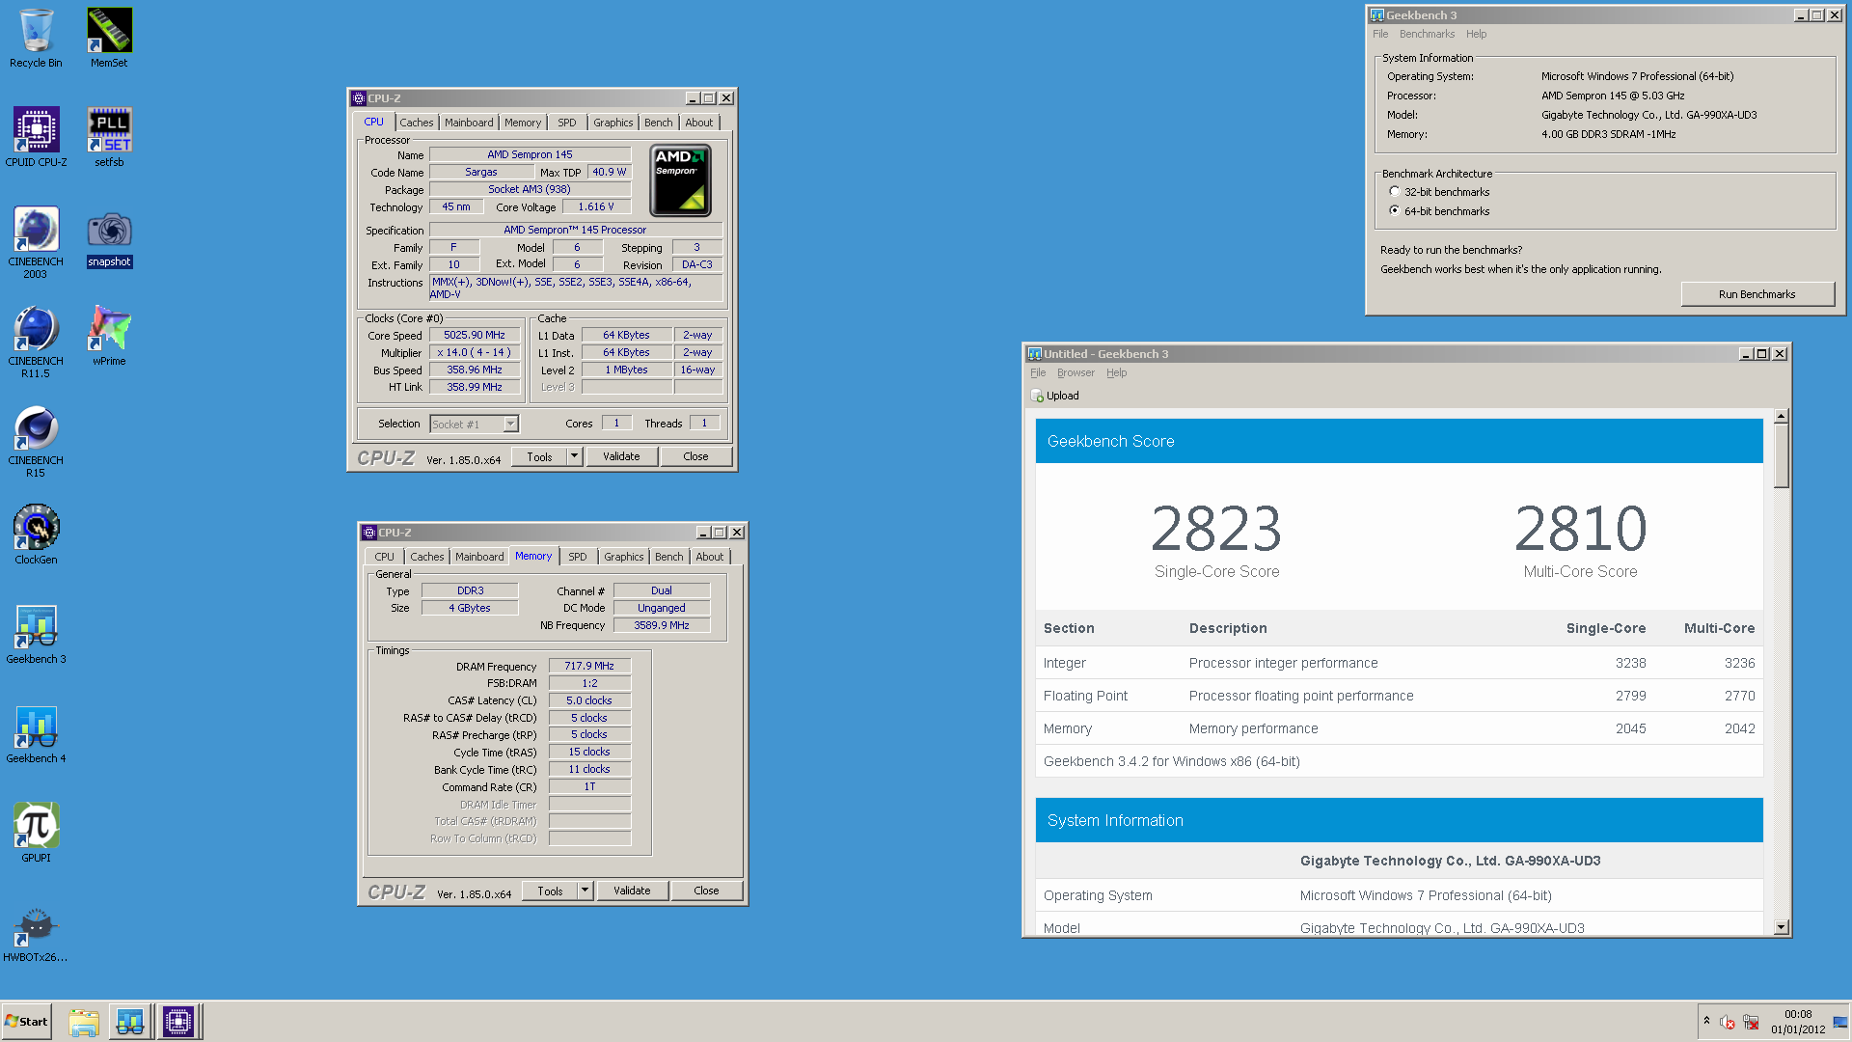Click the Show Desktop button
This screenshot has height=1042, width=1852.
pyautogui.click(x=1840, y=1022)
